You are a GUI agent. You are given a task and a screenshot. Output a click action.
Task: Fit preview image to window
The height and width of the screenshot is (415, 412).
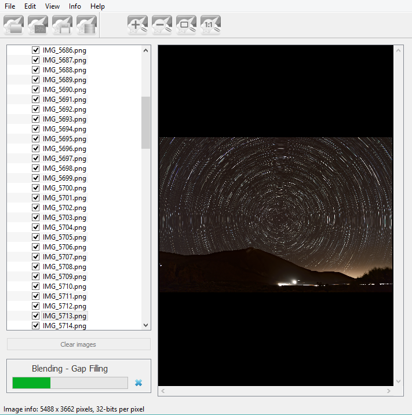(x=186, y=25)
